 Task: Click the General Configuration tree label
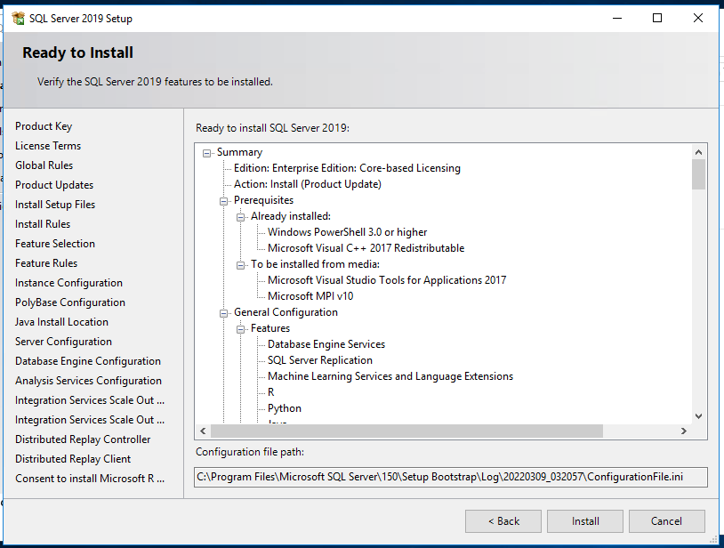coord(286,312)
